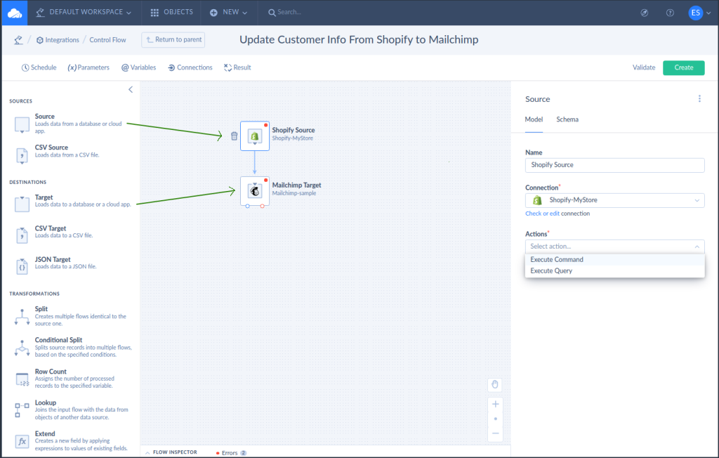Select the Conditional Split transformation icon

[22, 348]
